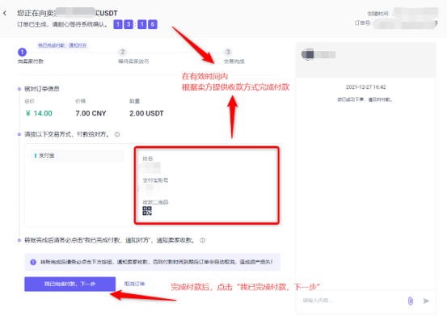Click the seller avatar in chat header

pos(308,54)
